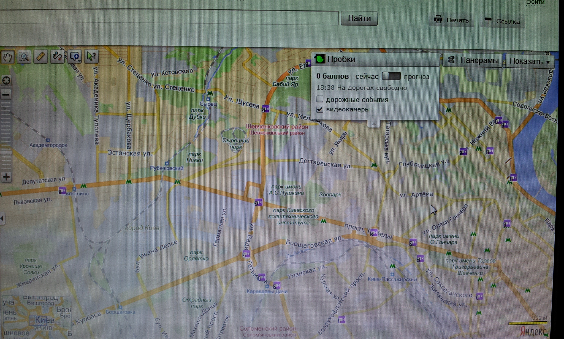Screen dimensions: 564x339
Task: Expand the Показать dropdown
Action: pyautogui.click(x=530, y=61)
